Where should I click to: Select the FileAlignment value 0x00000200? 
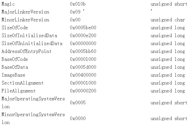point(83,91)
